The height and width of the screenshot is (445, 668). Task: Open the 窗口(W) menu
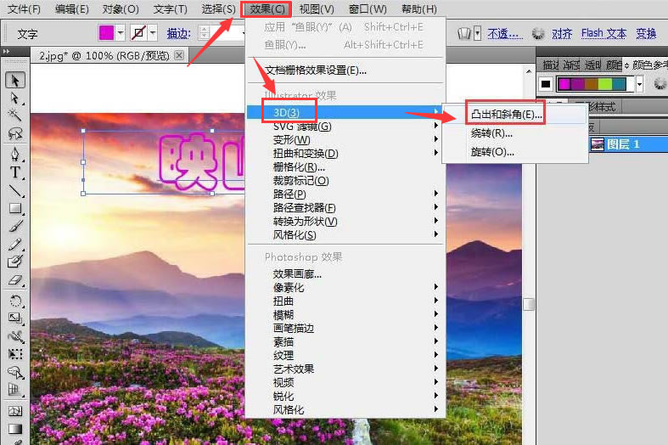(x=368, y=9)
